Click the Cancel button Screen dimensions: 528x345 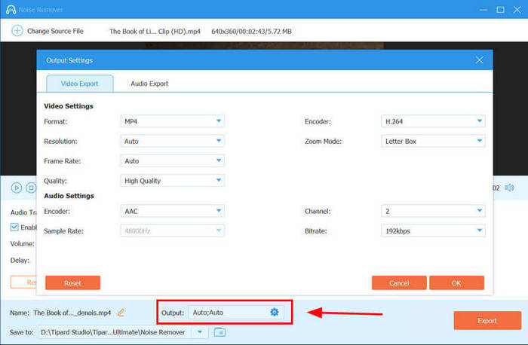[399, 282]
